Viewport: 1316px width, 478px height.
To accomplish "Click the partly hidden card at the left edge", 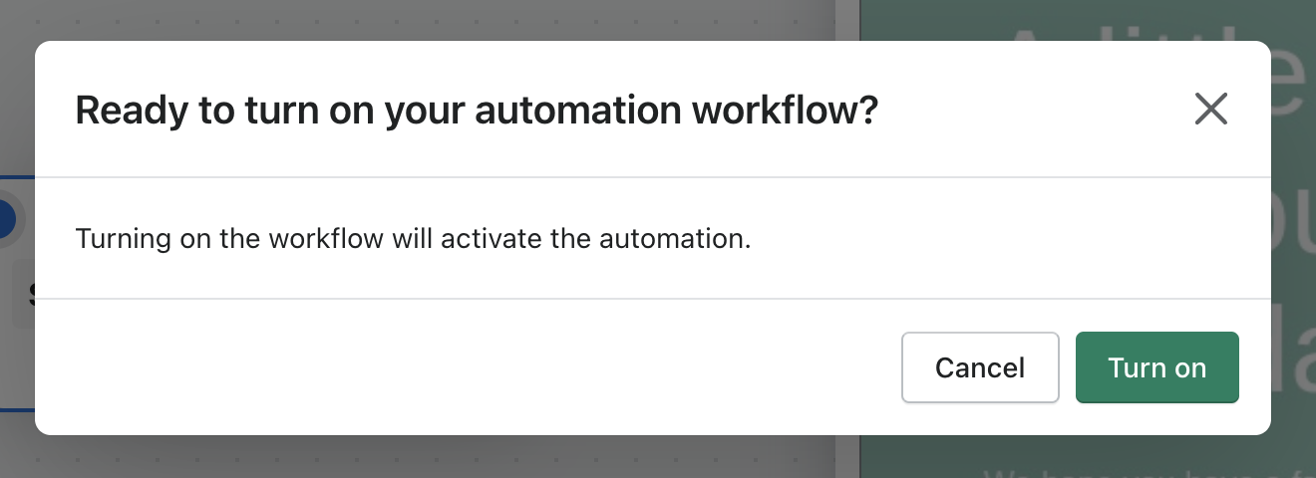I will pyautogui.click(x=22, y=294).
